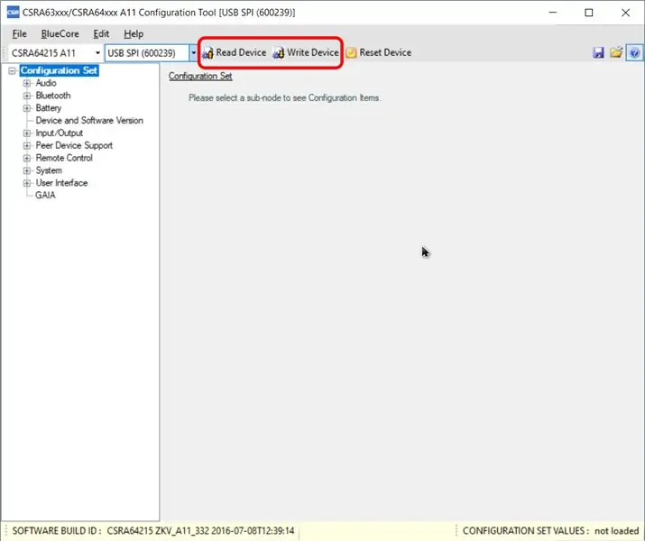
Task: Open the Help menu
Action: (134, 33)
